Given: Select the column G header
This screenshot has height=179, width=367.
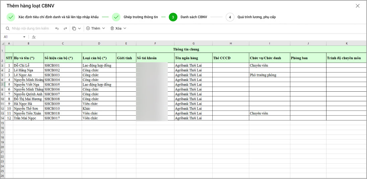Looking at the screenshot, I should [193, 43].
